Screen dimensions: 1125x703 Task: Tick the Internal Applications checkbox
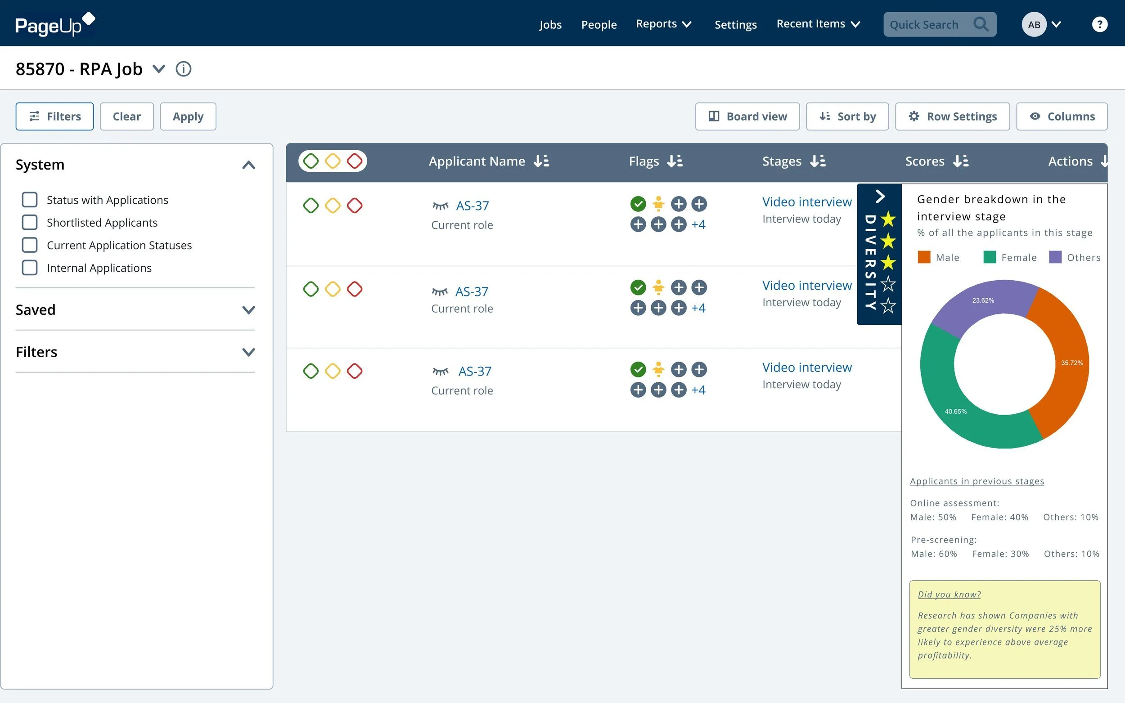(x=30, y=268)
